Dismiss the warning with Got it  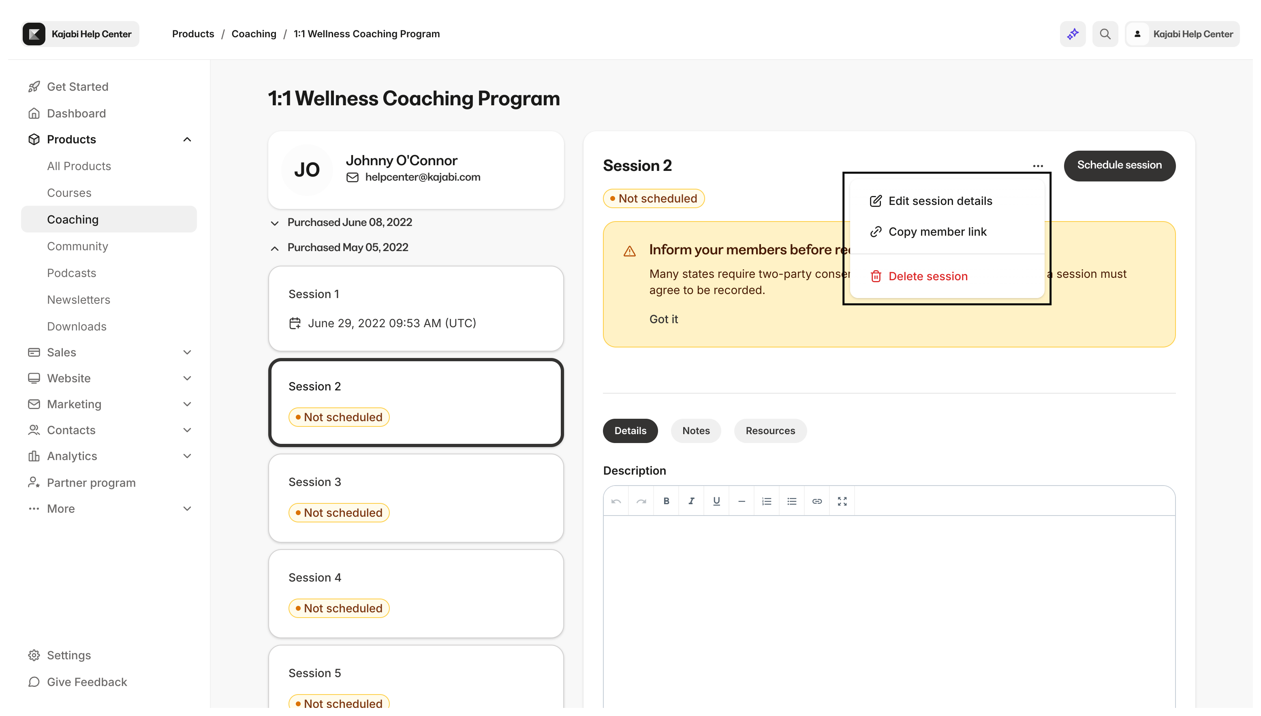pyautogui.click(x=663, y=319)
